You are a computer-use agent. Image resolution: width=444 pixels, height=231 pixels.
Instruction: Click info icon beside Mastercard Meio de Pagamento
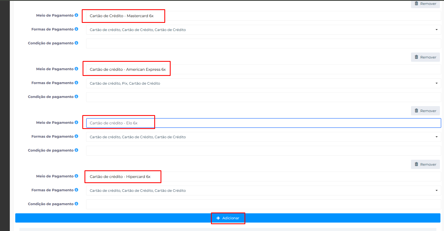(x=76, y=15)
